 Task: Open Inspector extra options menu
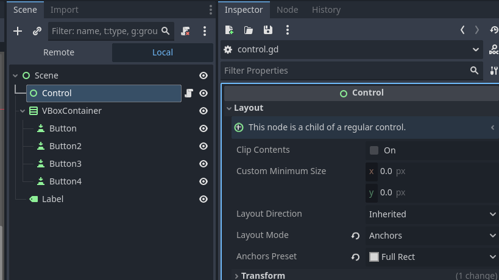pyautogui.click(x=288, y=30)
